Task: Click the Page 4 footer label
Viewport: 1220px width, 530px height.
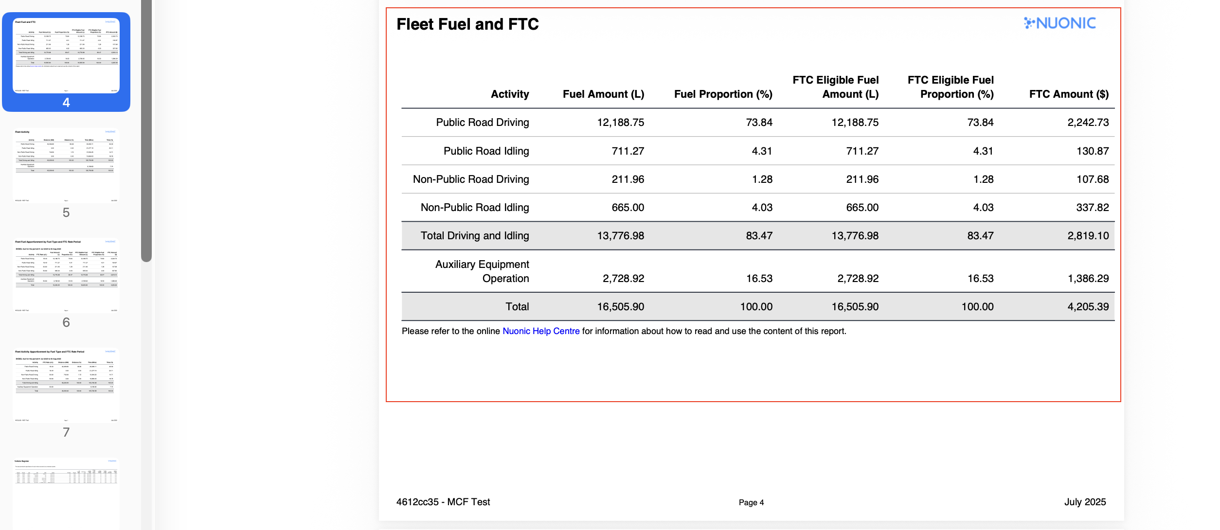Action: click(x=751, y=502)
